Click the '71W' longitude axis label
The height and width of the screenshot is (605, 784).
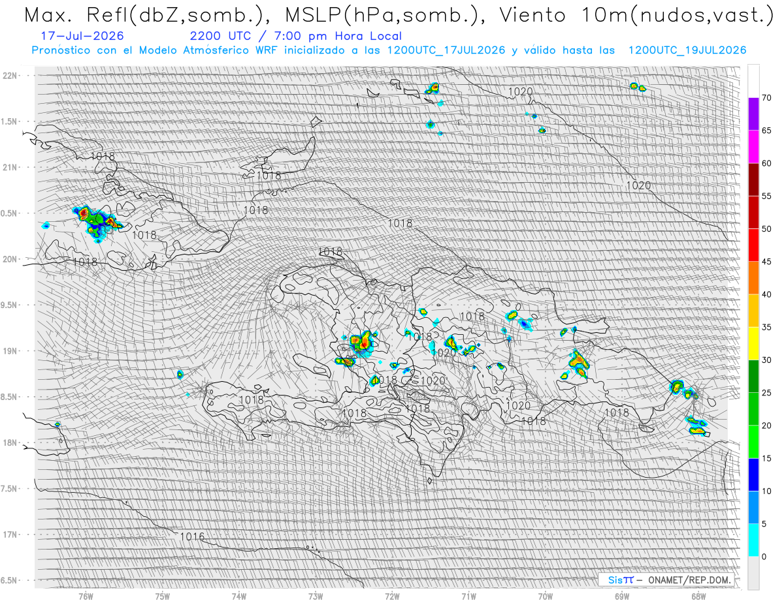468,596
